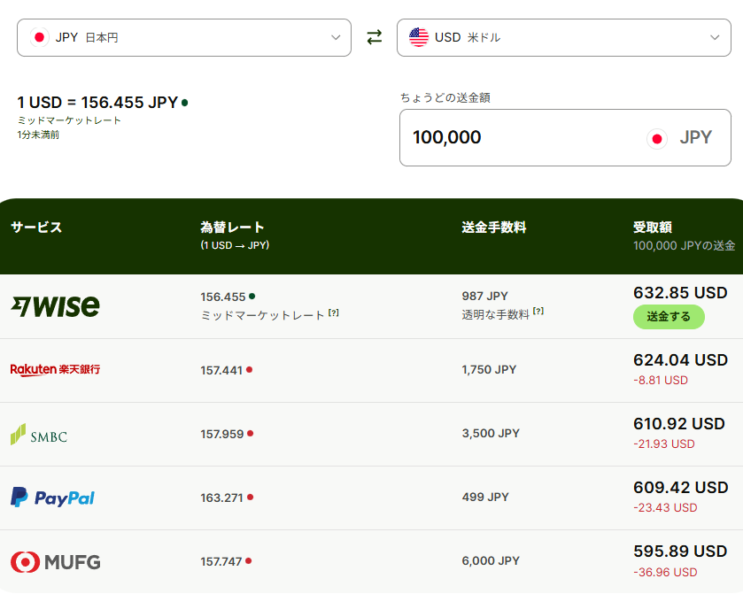Image resolution: width=743 pixels, height=594 pixels.
Task: Click the Wise logo
Action: point(55,306)
